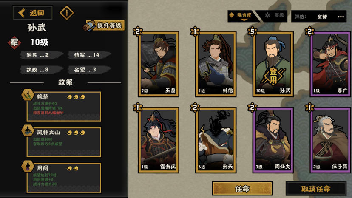The width and height of the screenshot is (352, 198).
Task: Sort heroes by 稀有度 tab
Action: [241, 16]
